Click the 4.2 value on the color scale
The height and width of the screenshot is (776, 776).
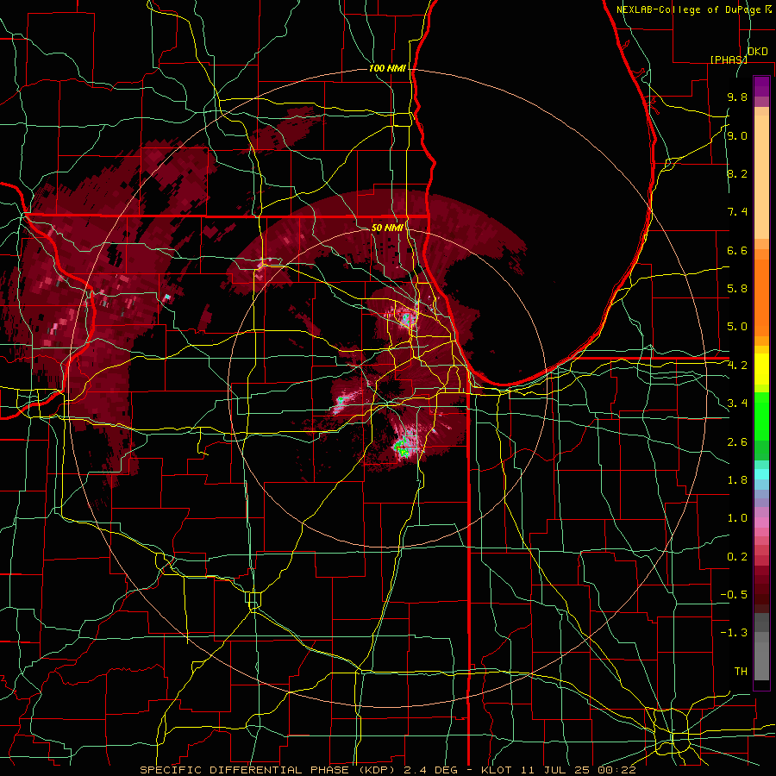(737, 366)
